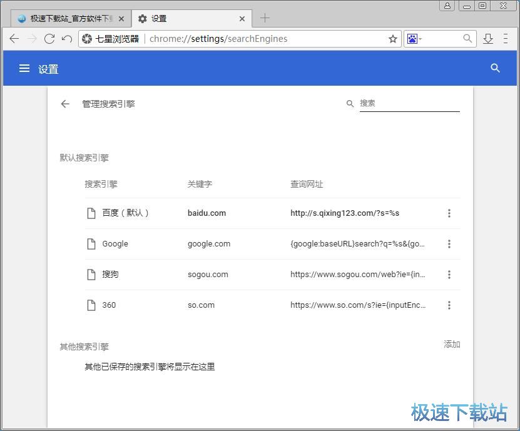
Task: Click the page icon beside 百度
Action: coord(91,213)
